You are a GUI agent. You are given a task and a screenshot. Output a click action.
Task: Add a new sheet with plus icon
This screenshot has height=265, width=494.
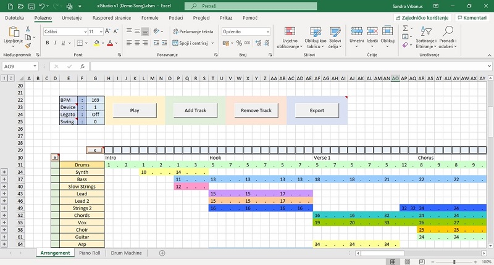click(162, 253)
